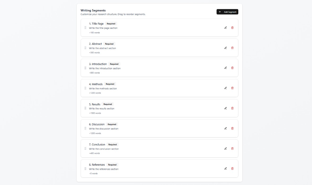Edit the Results segment

(226, 108)
